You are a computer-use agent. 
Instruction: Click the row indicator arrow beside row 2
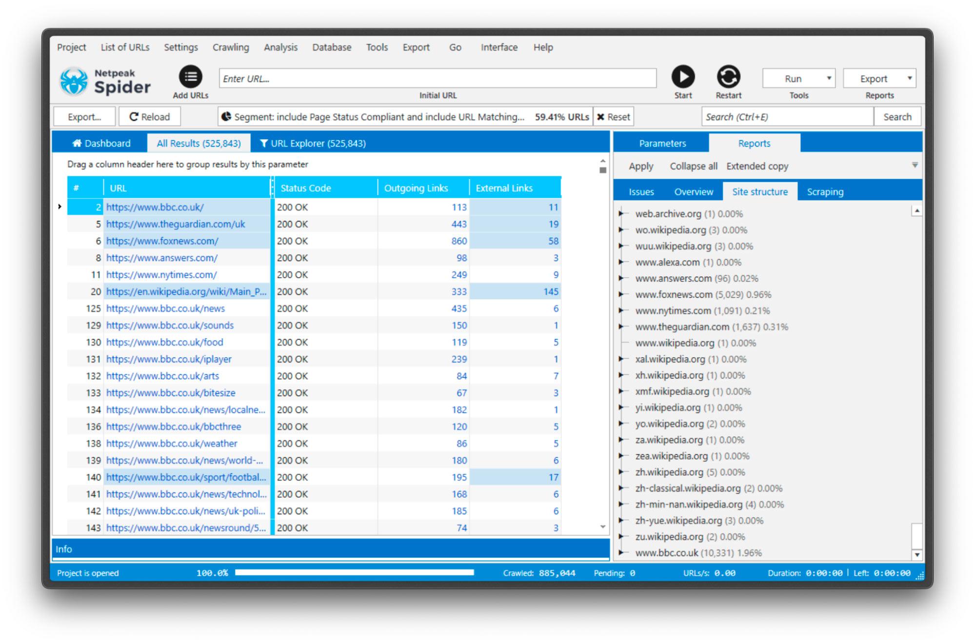[x=60, y=207]
